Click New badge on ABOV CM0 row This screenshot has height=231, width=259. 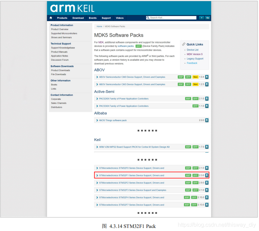pos(196,77)
